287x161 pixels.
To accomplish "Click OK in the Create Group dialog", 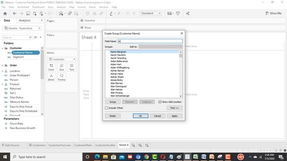I will [140, 116].
